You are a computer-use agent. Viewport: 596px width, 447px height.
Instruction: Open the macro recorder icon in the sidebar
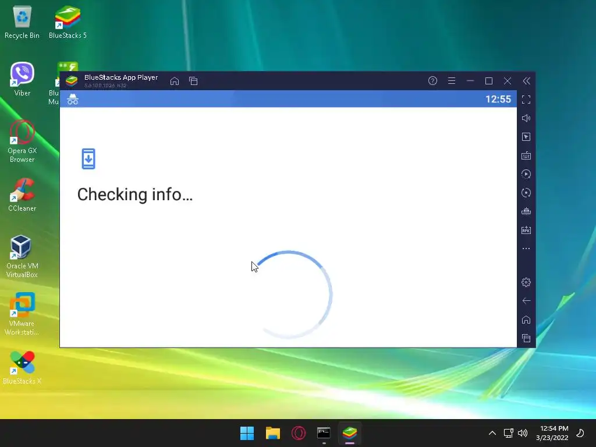(x=526, y=211)
